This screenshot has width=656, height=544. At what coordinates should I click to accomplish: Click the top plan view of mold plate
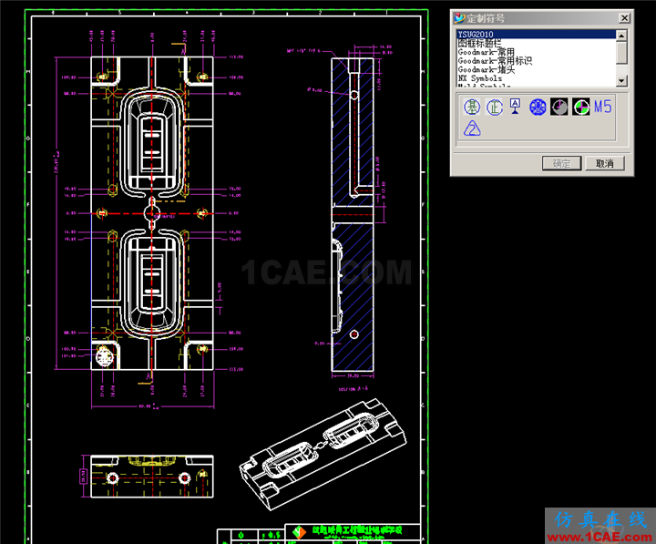click(152, 213)
